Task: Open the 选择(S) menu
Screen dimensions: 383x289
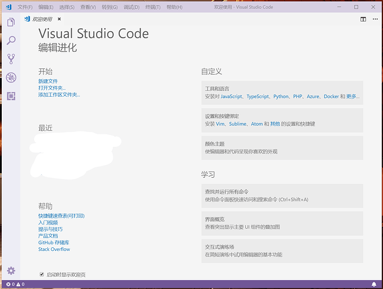Action: (67, 7)
